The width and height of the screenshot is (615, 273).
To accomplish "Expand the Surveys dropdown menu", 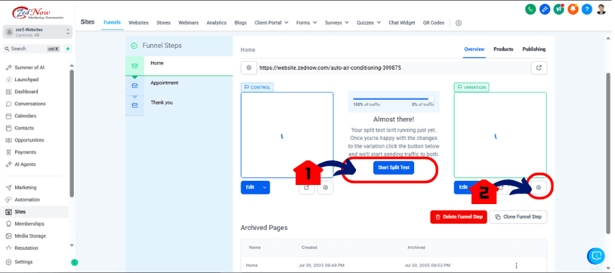I will click(336, 23).
